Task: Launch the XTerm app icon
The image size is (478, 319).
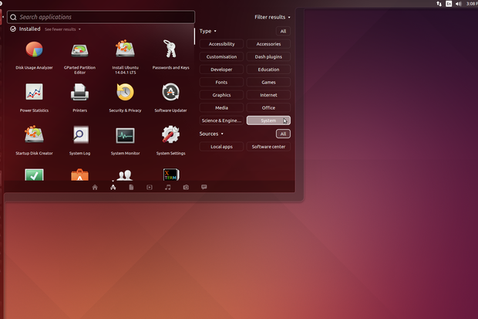Action: coord(170,175)
